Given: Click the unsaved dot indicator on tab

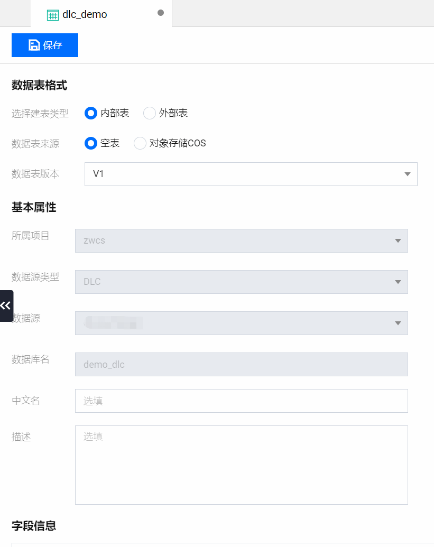Looking at the screenshot, I should tap(161, 13).
